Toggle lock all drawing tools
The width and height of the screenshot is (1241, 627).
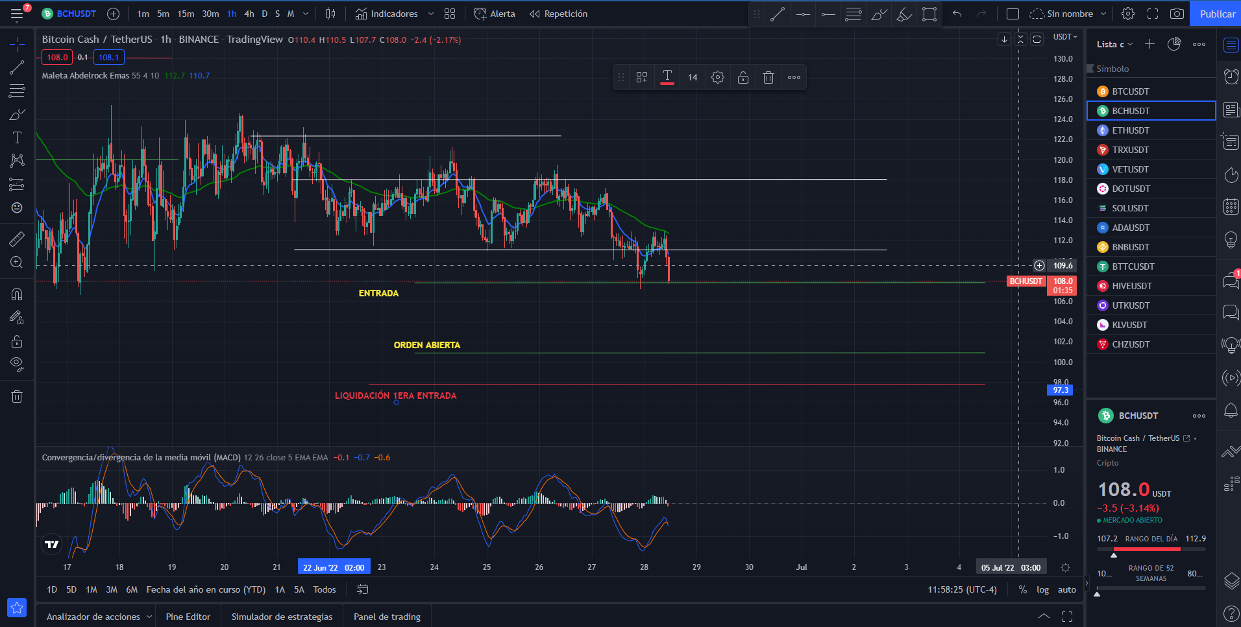tap(17, 341)
